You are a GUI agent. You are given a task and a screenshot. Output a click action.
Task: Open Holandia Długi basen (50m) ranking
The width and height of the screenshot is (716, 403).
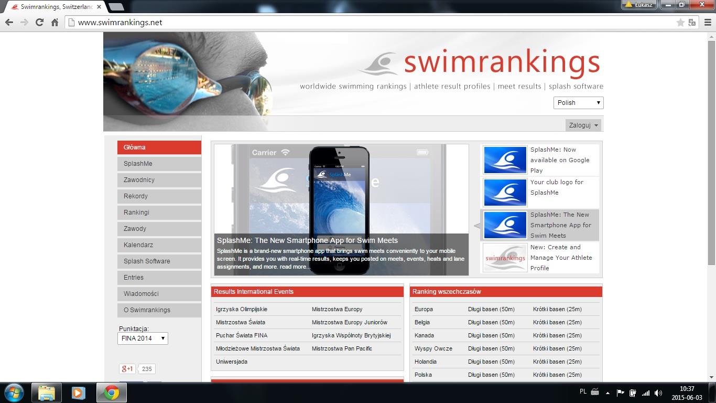point(491,362)
